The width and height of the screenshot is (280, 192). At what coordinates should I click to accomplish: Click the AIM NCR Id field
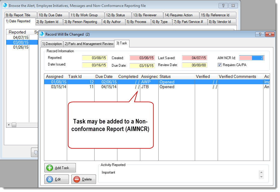click(x=251, y=58)
